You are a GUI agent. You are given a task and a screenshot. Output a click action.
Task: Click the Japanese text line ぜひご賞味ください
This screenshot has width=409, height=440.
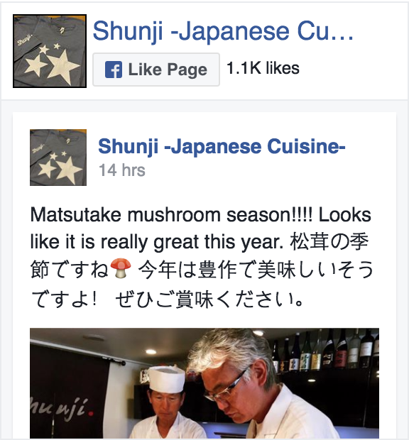tap(209, 299)
